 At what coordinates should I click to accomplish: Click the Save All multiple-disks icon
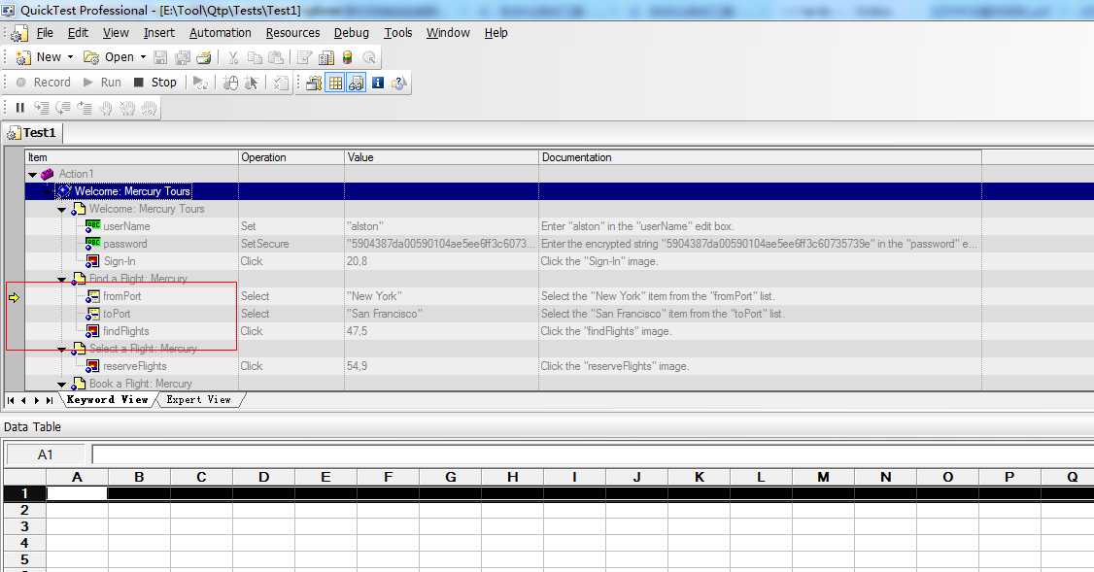click(182, 57)
